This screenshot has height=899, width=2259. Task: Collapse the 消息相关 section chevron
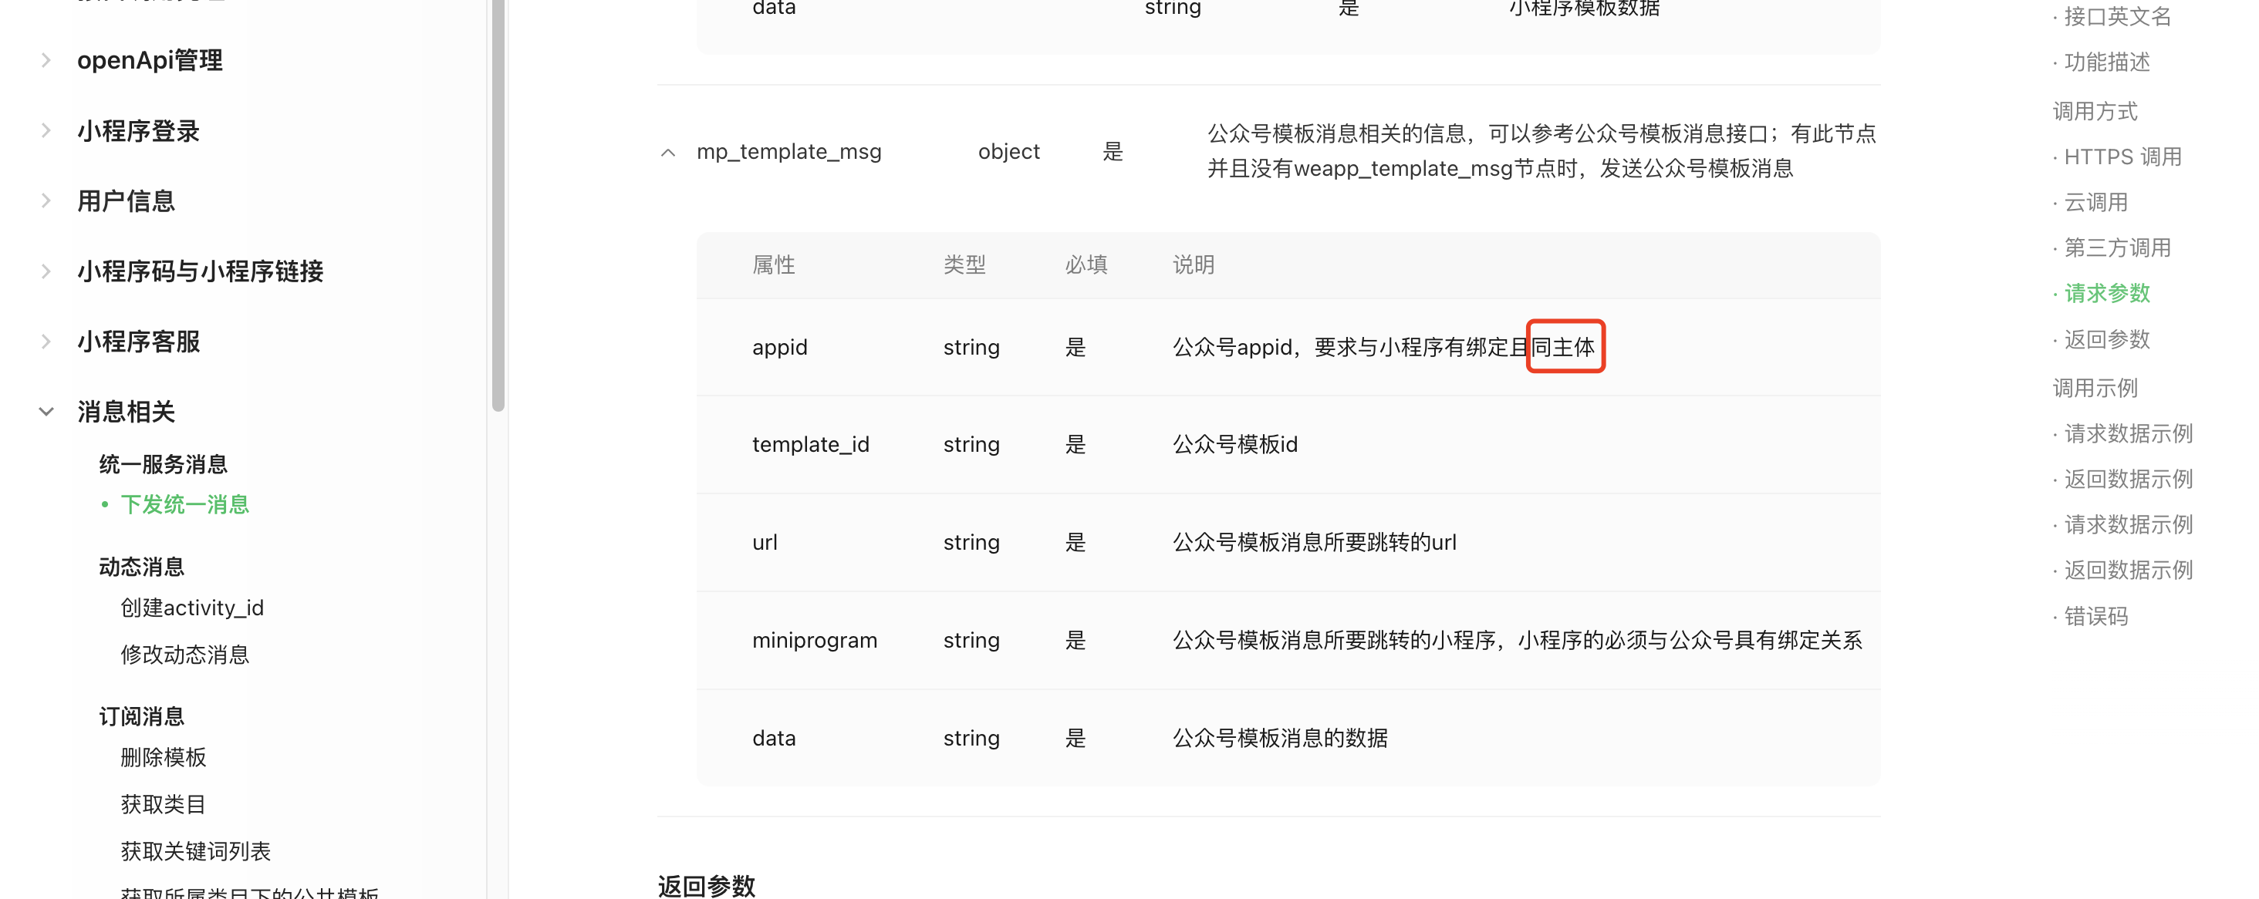46,411
